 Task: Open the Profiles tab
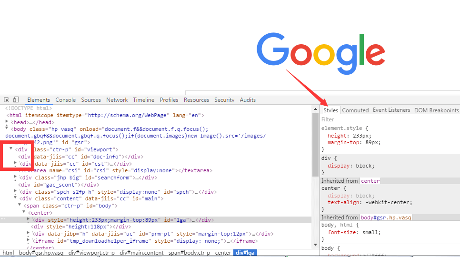(169, 100)
